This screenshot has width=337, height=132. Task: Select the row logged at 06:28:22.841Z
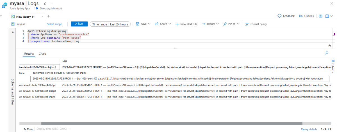click(x=175, y=91)
